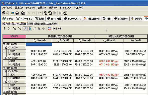Viewport: 148px width, 95px height.
Task: Open the オプション(O) menu
Action: point(65,8)
